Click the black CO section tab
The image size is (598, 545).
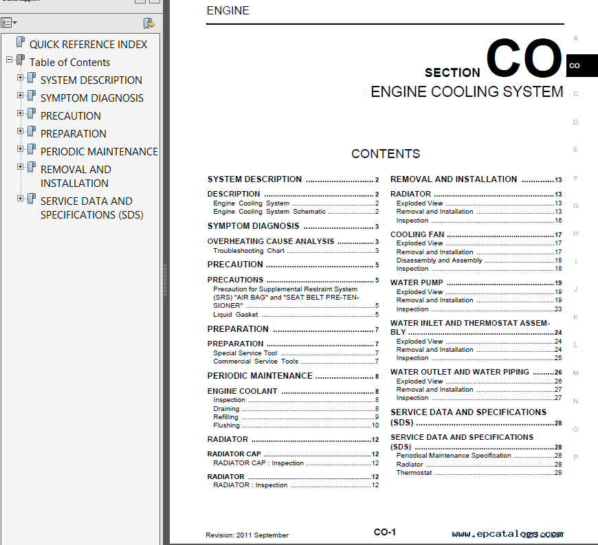click(x=582, y=65)
